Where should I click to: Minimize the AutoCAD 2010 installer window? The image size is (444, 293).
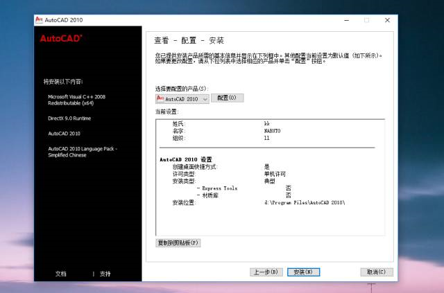point(347,20)
